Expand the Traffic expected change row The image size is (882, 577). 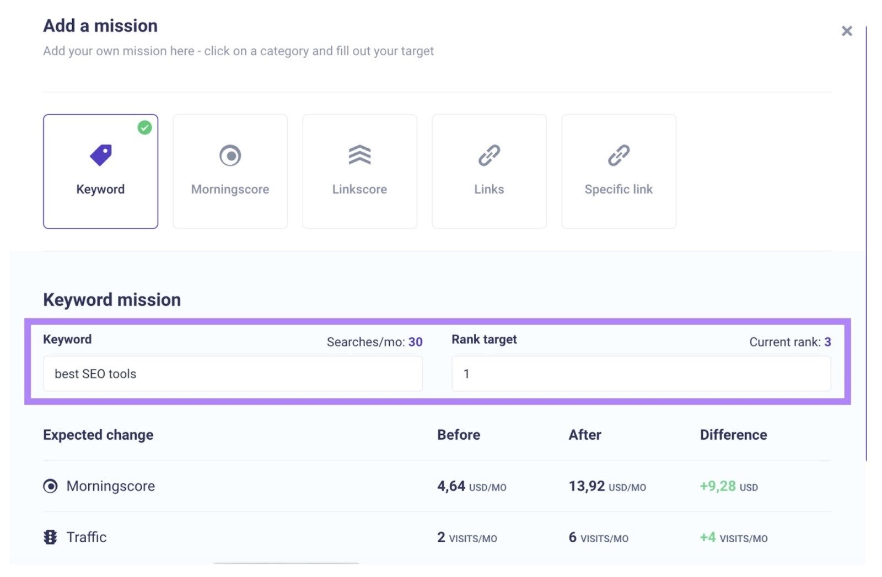pyautogui.click(x=87, y=537)
